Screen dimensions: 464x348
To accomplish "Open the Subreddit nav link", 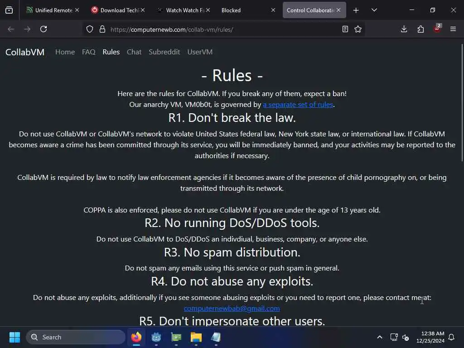I will (x=164, y=52).
